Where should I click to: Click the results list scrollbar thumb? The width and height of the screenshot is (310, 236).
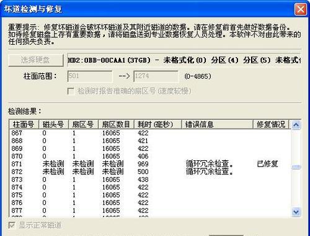pyautogui.click(x=296, y=167)
